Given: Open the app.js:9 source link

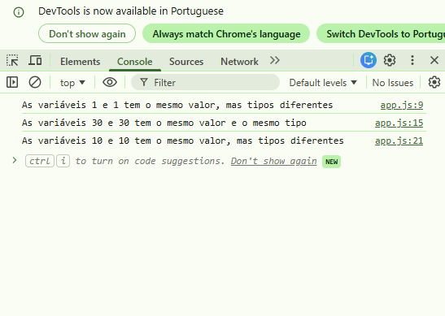Looking at the screenshot, I should coord(402,105).
